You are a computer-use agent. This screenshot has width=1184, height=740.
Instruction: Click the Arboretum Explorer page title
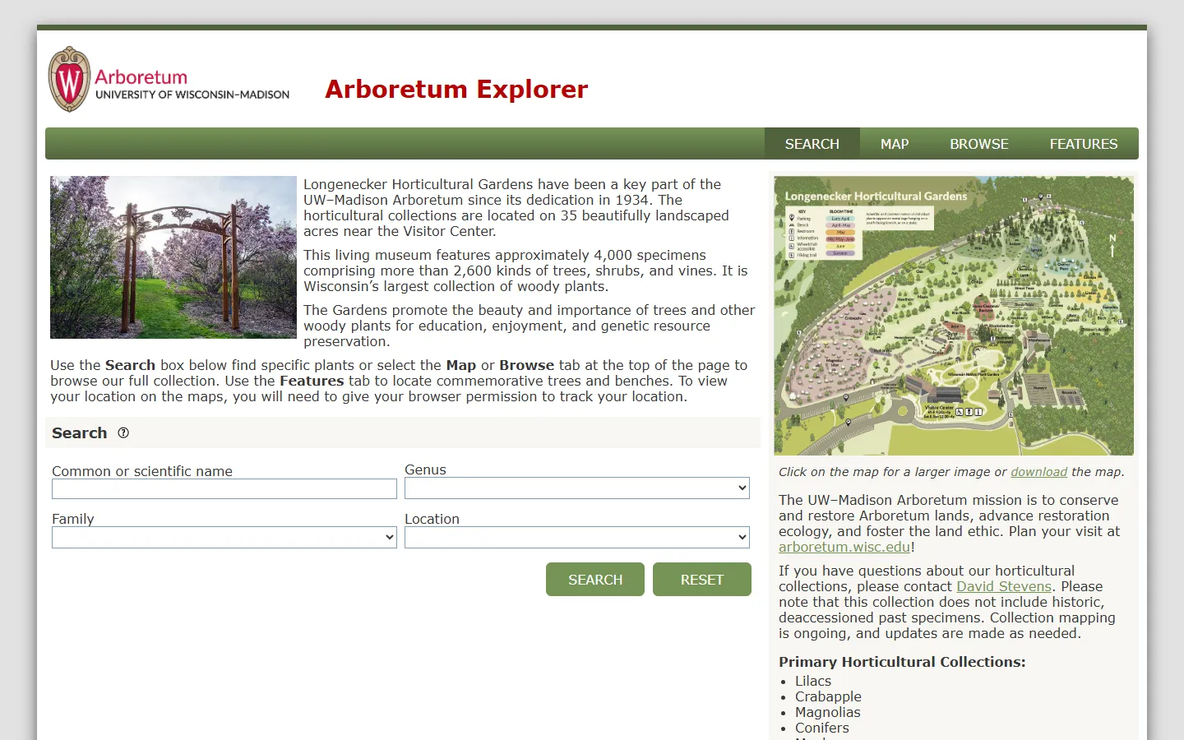click(456, 89)
